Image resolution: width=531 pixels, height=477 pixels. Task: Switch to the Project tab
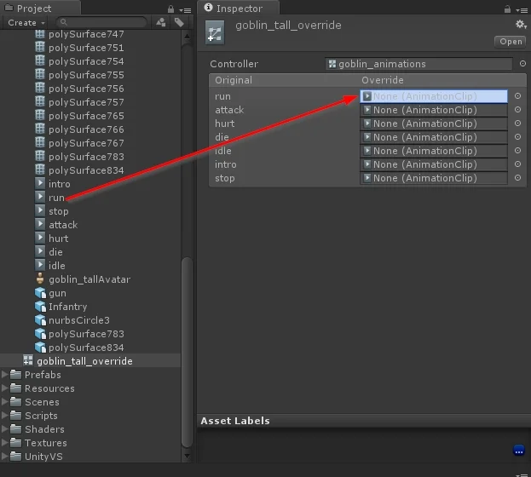32,8
